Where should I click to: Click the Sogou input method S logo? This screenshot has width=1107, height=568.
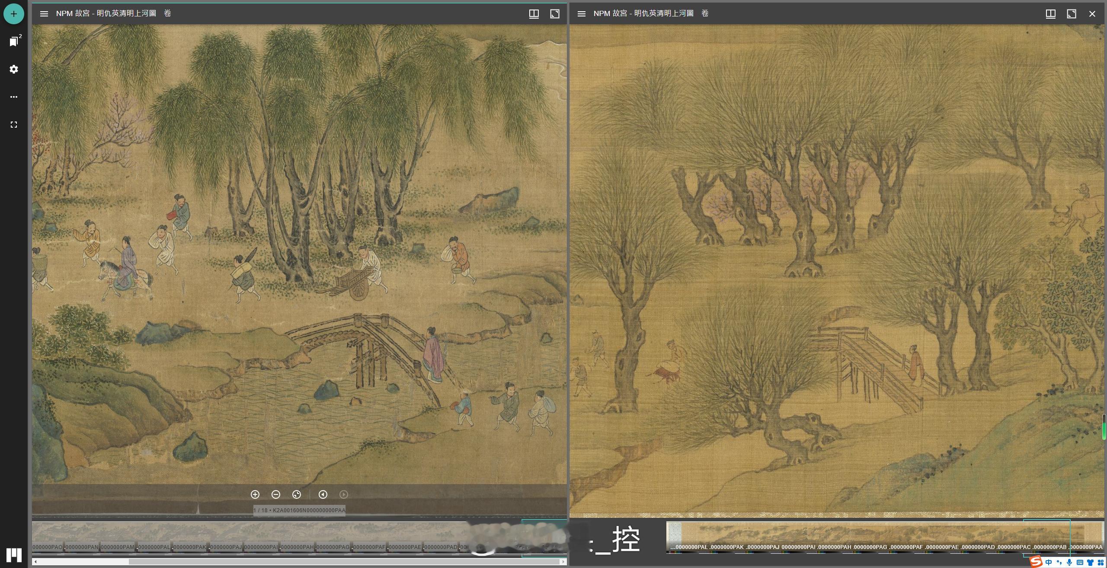tap(1036, 562)
